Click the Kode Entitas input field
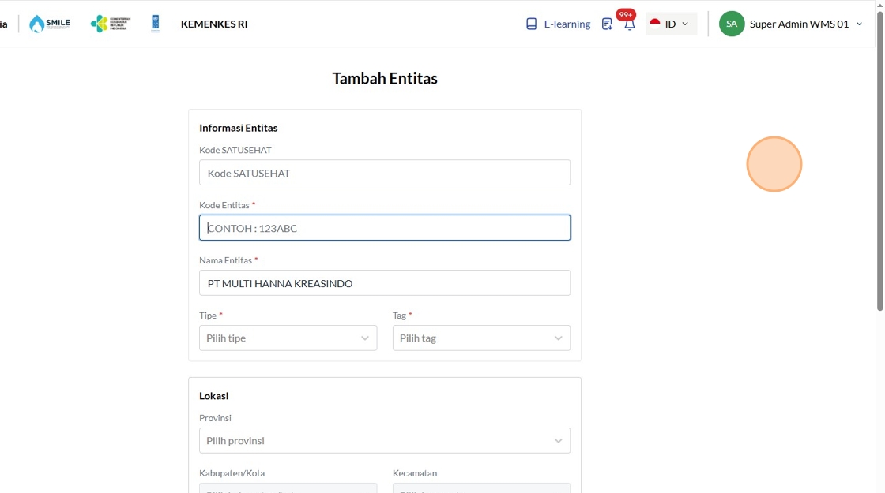Viewport: 885px width, 493px height. click(x=385, y=228)
